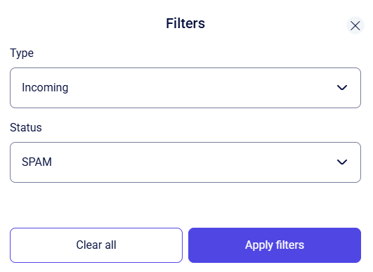Click the Type field label
373x272 pixels.
pyautogui.click(x=22, y=53)
